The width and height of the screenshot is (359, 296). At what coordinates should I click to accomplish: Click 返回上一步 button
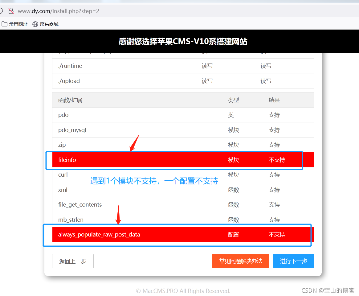pyautogui.click(x=73, y=261)
